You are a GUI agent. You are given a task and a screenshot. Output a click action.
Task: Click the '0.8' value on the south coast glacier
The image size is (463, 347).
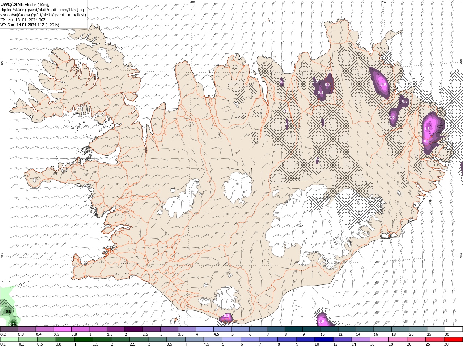pyautogui.click(x=227, y=316)
